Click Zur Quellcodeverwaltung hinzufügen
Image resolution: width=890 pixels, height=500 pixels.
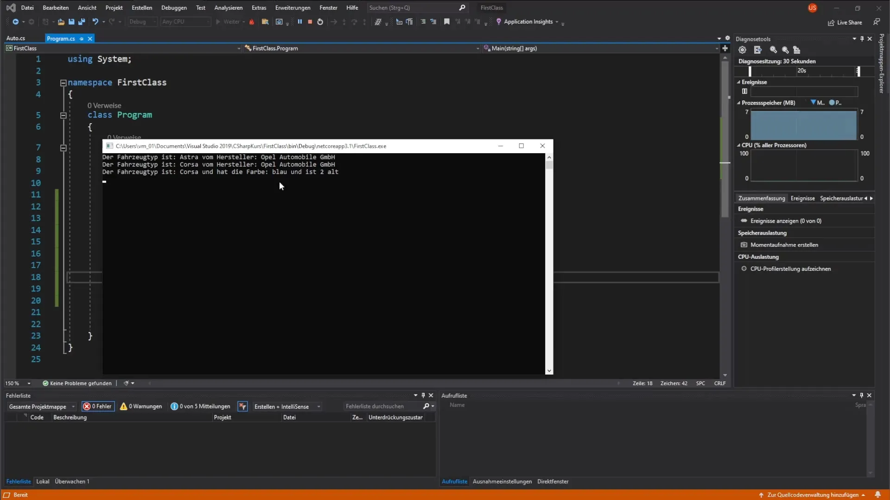813,494
